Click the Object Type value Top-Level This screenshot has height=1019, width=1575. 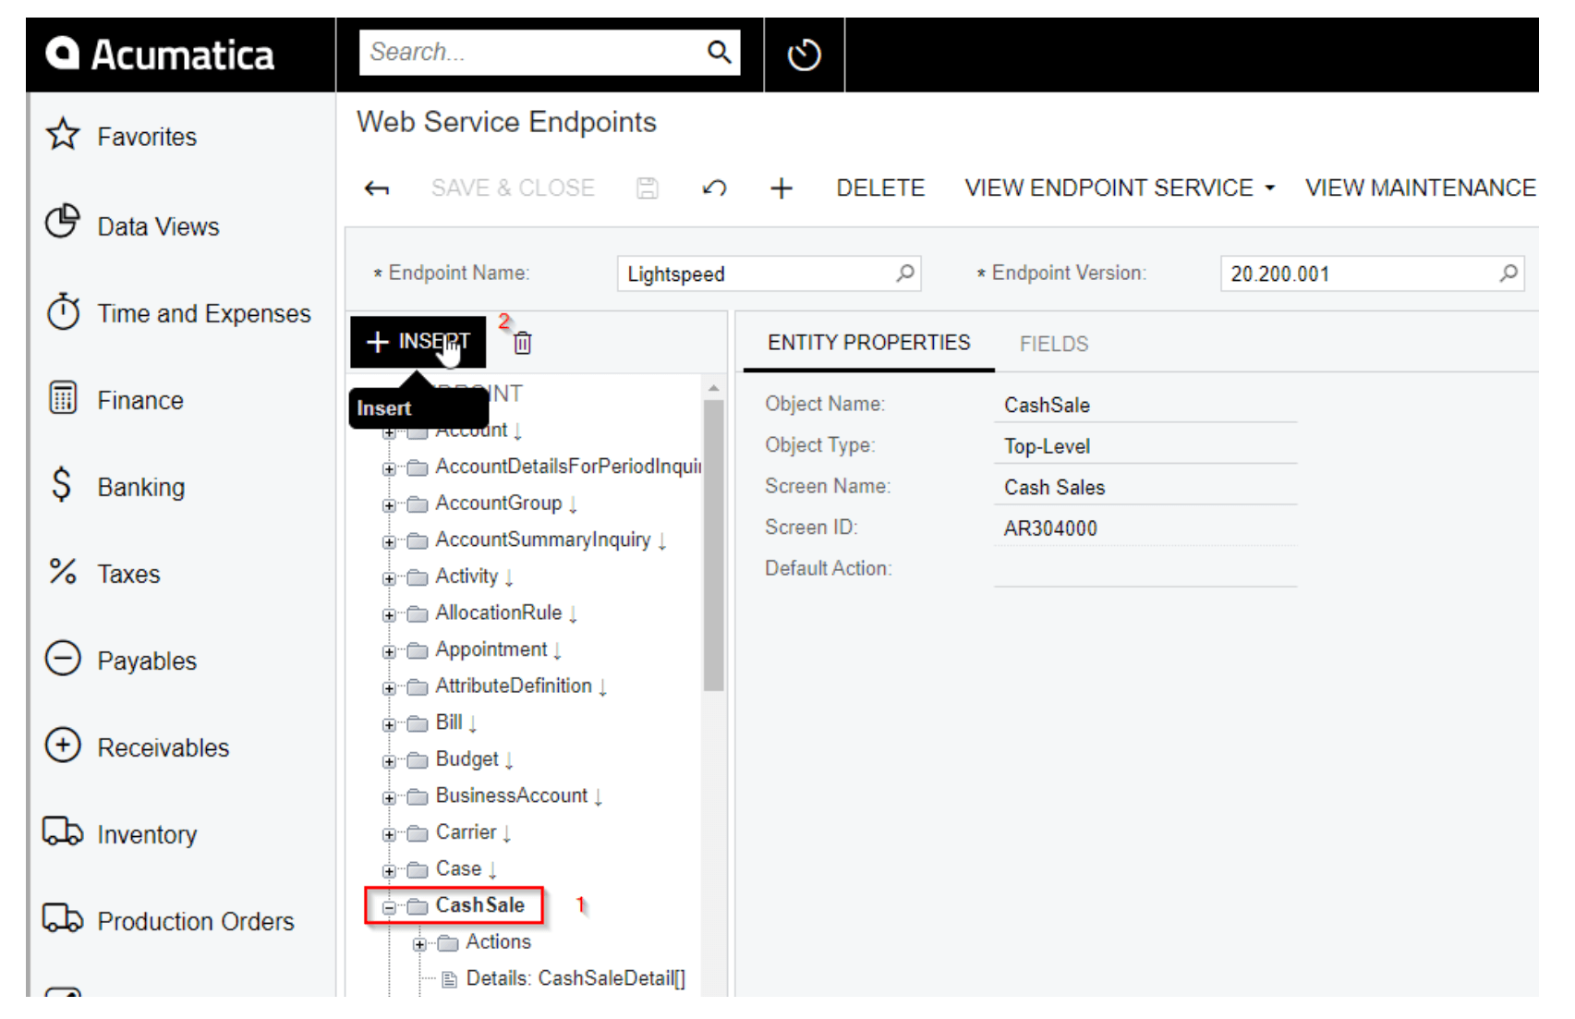tap(1047, 446)
